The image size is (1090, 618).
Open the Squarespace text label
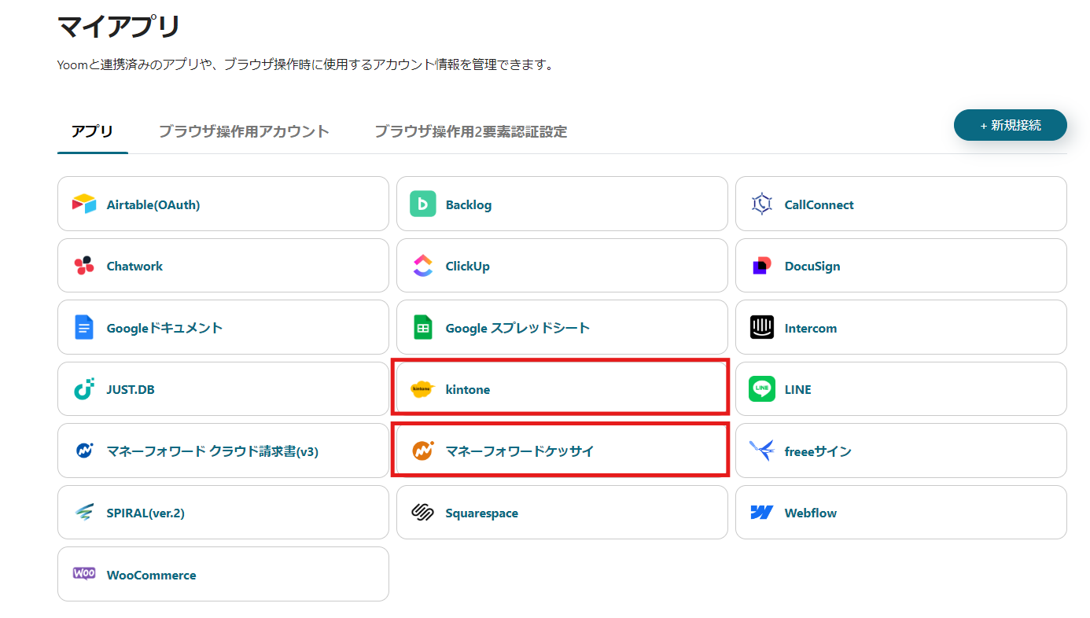[x=482, y=513]
